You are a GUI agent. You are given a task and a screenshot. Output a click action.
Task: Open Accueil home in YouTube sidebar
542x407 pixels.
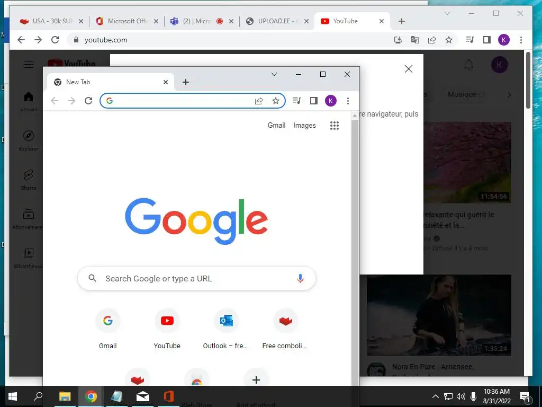tap(29, 101)
